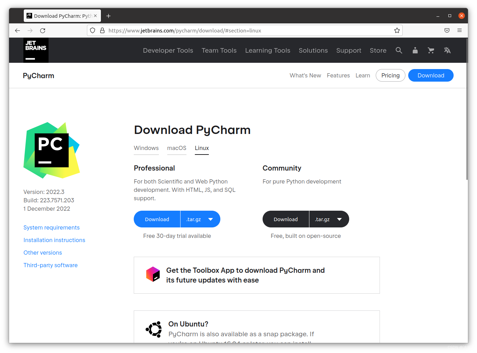Click the Toolbox App cube icon
The height and width of the screenshot is (353, 477).
153,274
